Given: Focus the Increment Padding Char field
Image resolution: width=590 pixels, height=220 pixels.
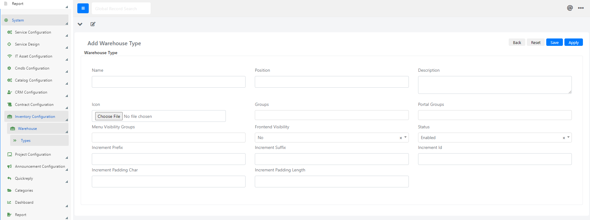Looking at the screenshot, I should click(169, 182).
